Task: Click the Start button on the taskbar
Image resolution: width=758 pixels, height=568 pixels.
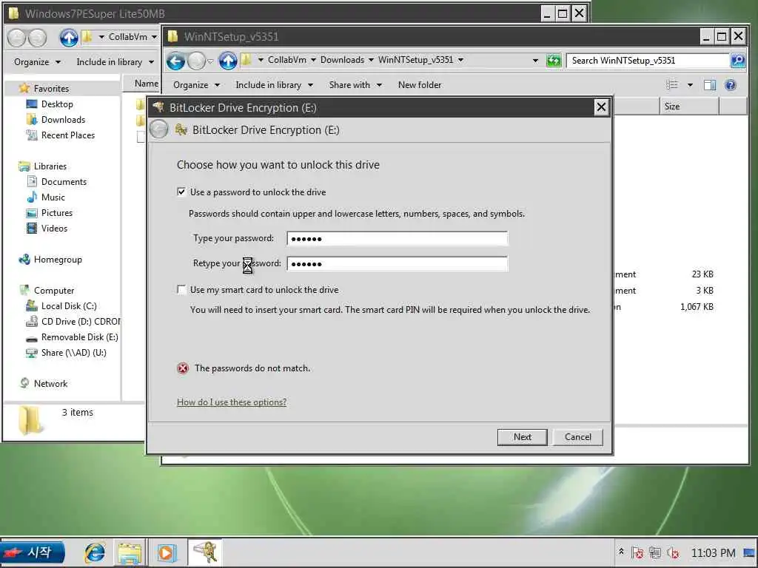Action: click(x=32, y=552)
